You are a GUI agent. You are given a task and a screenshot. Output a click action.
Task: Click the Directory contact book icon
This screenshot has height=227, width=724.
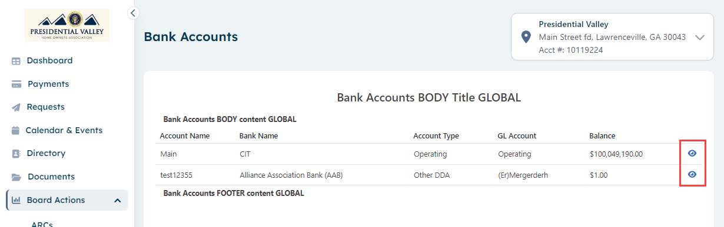point(16,154)
